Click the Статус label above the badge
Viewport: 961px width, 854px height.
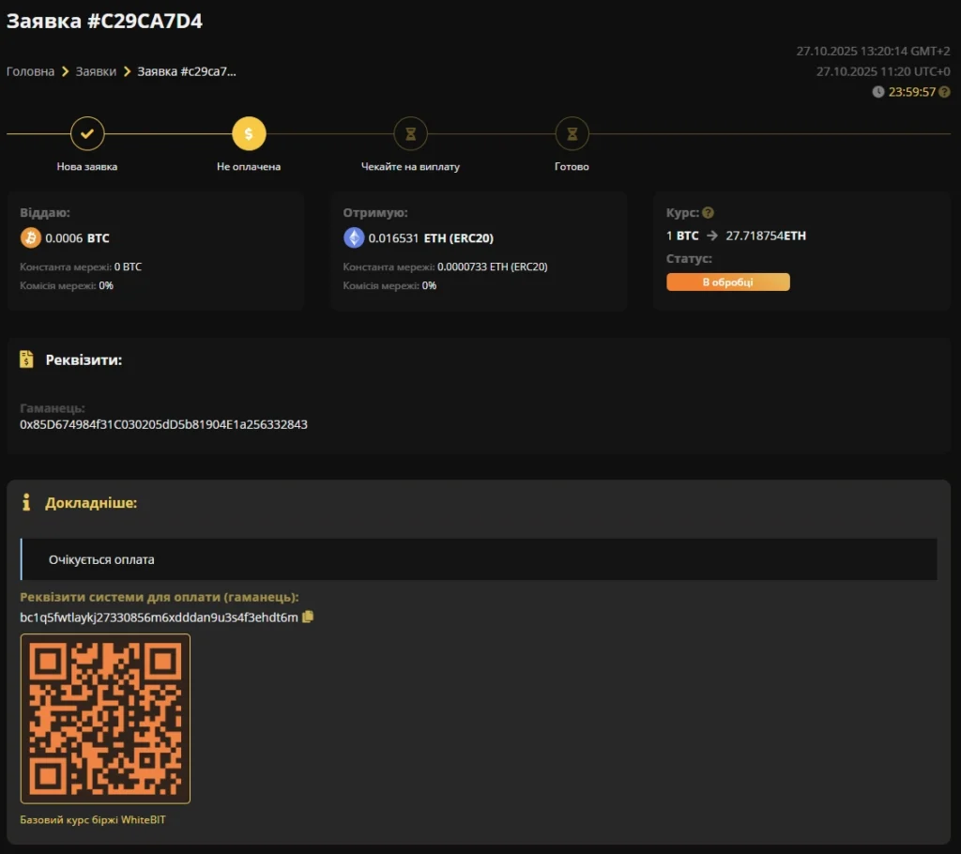coord(689,259)
